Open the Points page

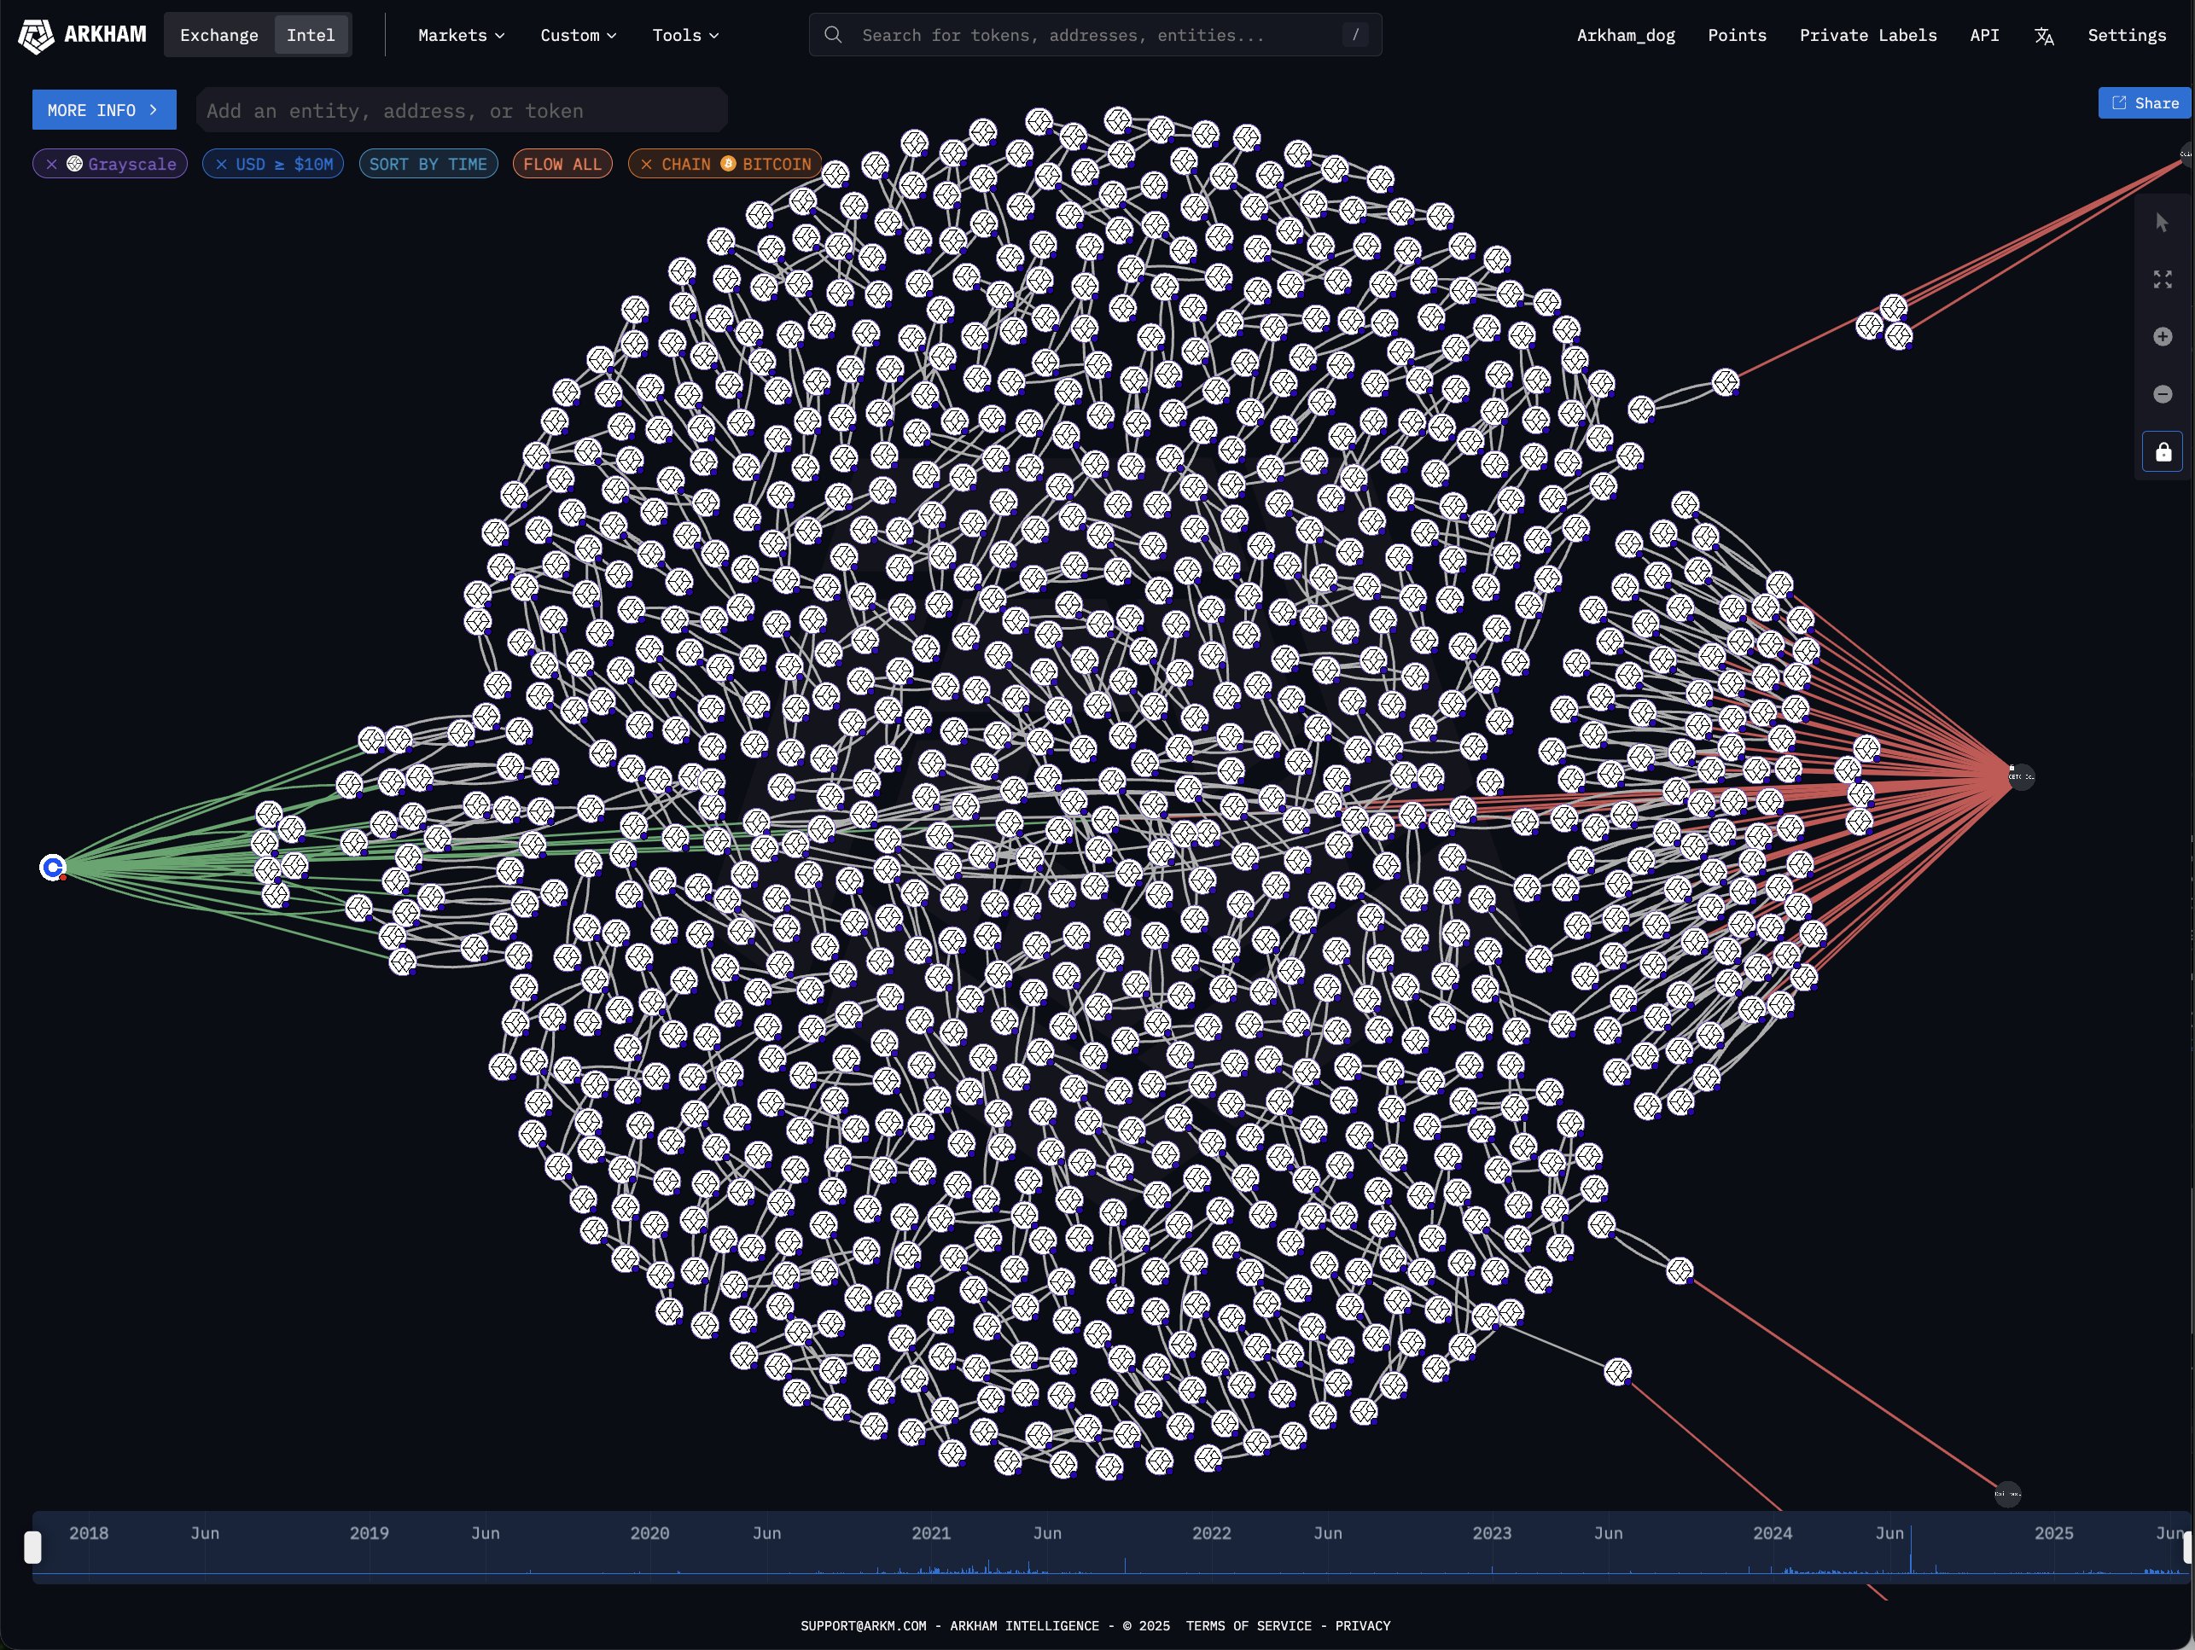(1737, 35)
